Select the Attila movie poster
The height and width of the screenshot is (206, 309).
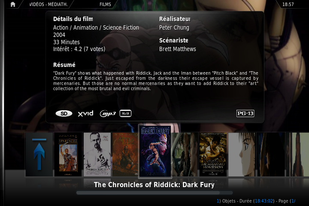click(x=125, y=154)
